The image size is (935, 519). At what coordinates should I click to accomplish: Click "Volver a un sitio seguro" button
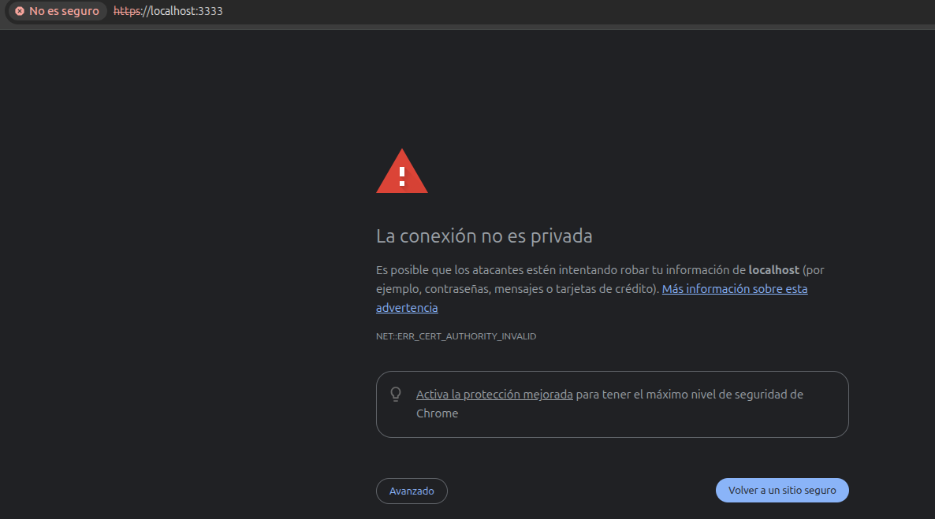tap(782, 491)
